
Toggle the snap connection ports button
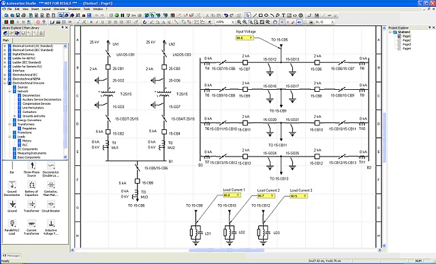click(x=287, y=22)
